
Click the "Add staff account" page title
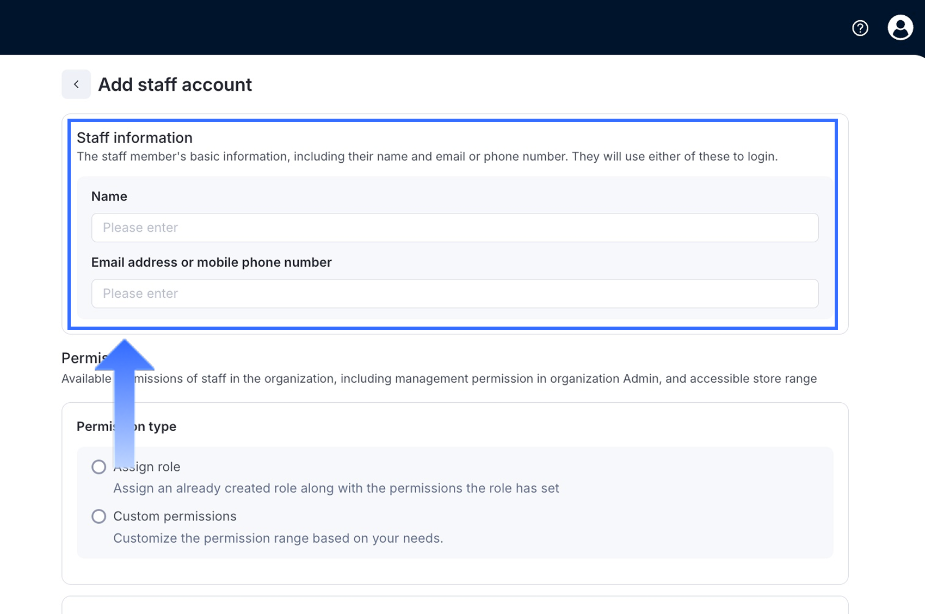pyautogui.click(x=175, y=84)
